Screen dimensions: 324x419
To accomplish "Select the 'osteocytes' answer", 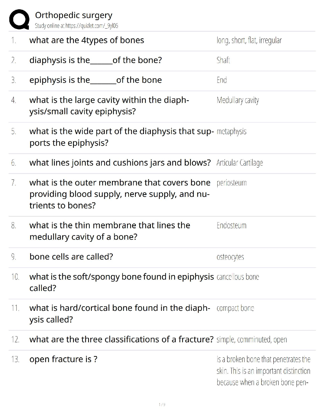I will (230, 257).
